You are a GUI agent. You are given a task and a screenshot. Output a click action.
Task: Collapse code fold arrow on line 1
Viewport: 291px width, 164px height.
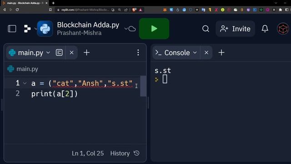click(25, 83)
